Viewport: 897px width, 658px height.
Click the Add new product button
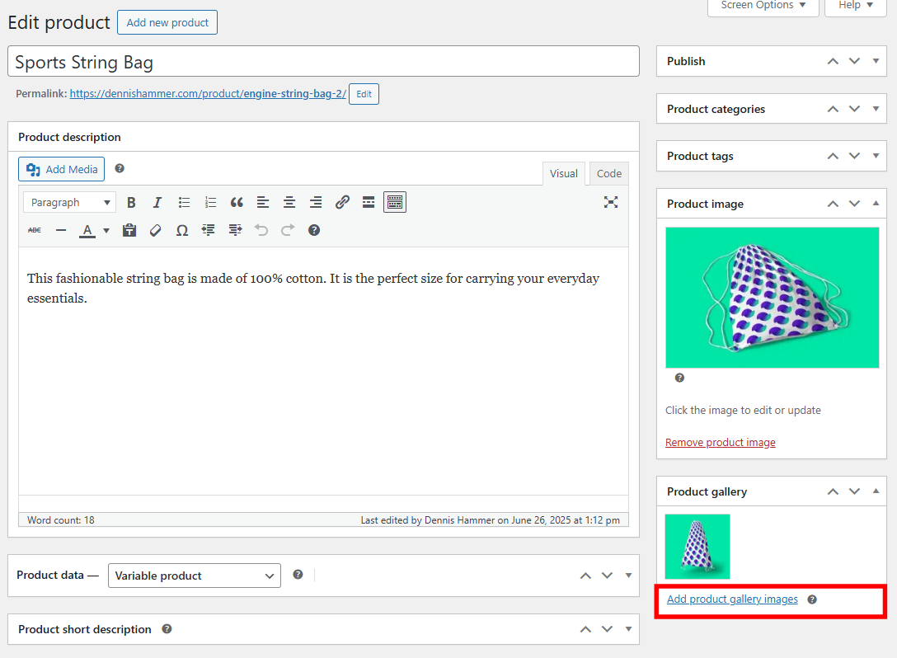(167, 22)
